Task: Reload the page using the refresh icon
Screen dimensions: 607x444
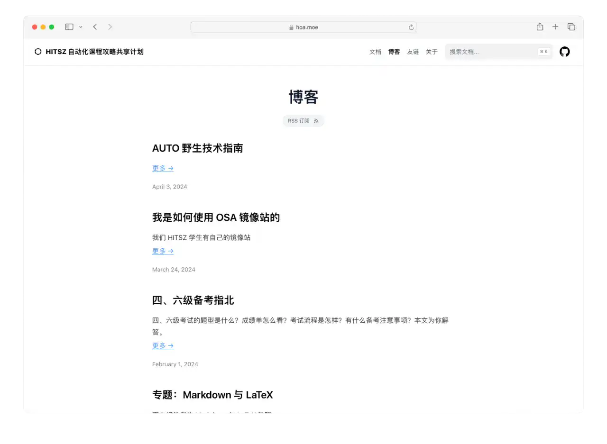Action: pyautogui.click(x=411, y=27)
